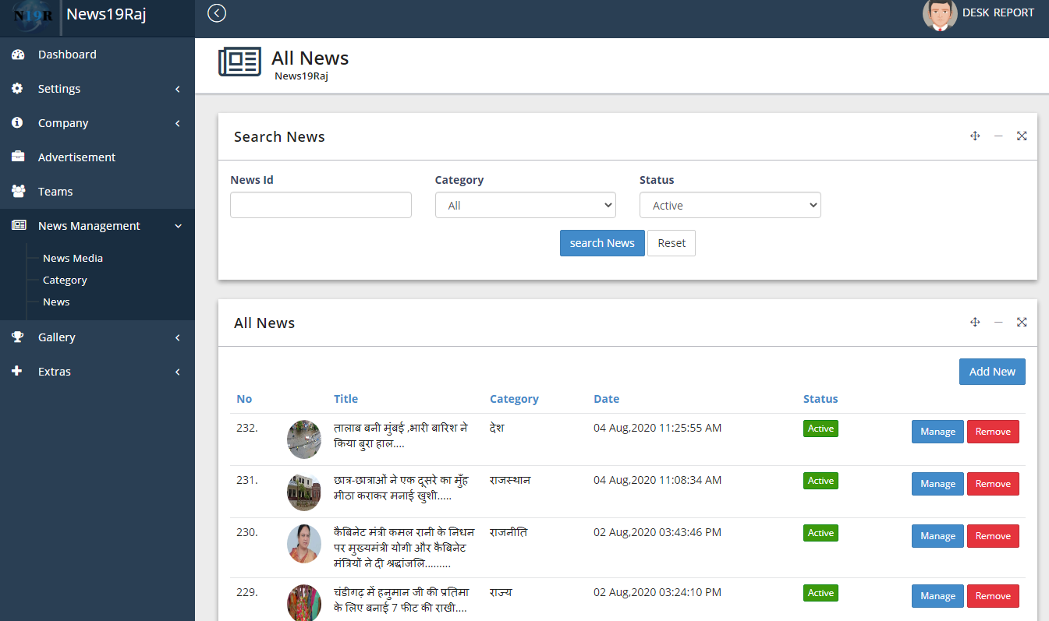Click the News Id input field
This screenshot has height=621, width=1049.
(x=321, y=206)
